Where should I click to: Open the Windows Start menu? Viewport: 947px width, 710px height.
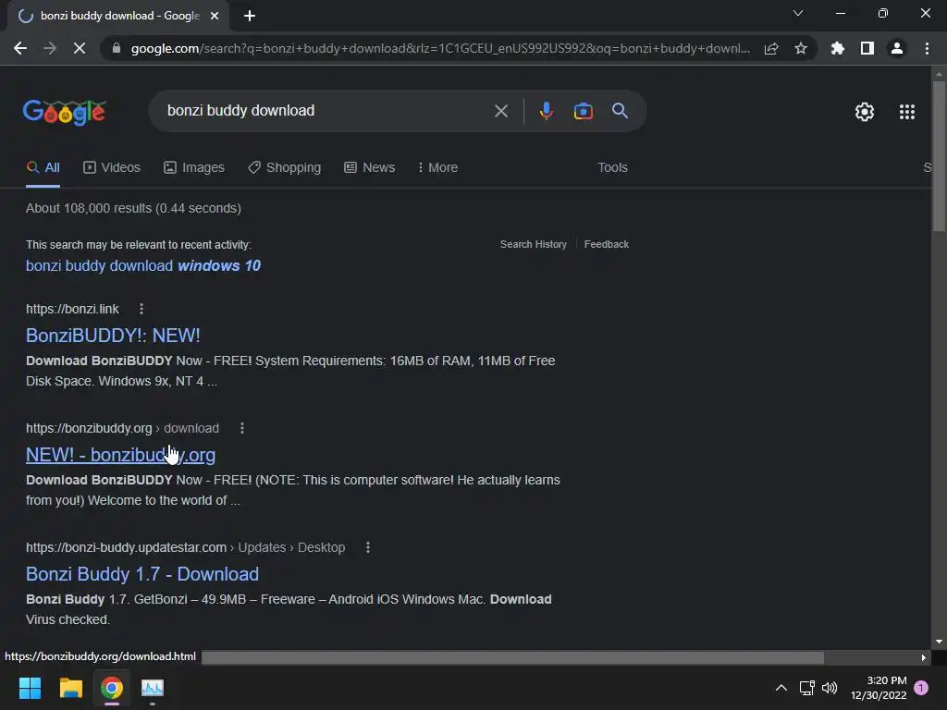30,688
